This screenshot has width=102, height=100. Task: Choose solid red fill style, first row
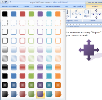[22, 14]
